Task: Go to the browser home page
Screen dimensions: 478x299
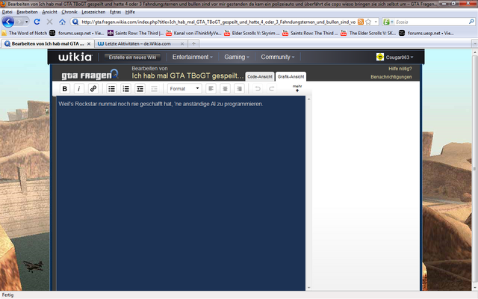Action: (62, 22)
